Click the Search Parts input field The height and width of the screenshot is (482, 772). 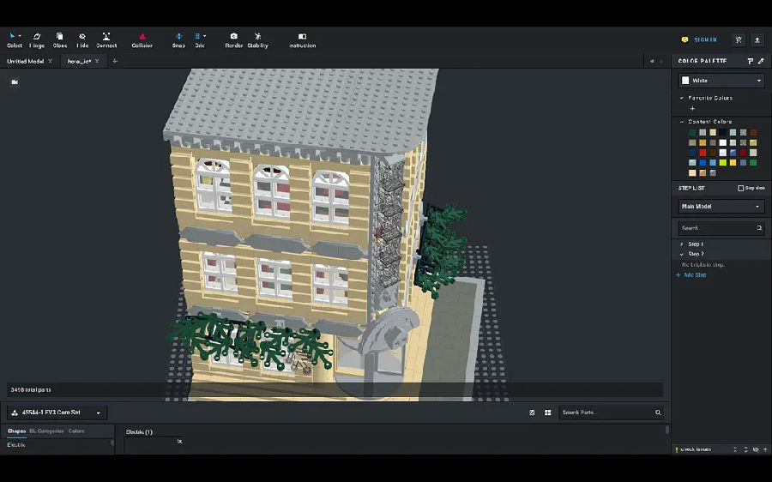pyautogui.click(x=607, y=413)
